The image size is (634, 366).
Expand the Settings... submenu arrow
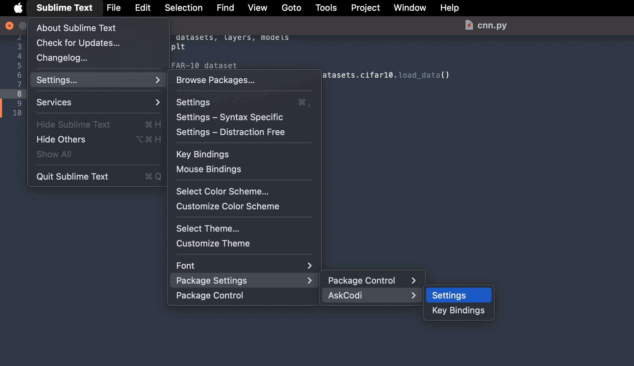pos(158,80)
